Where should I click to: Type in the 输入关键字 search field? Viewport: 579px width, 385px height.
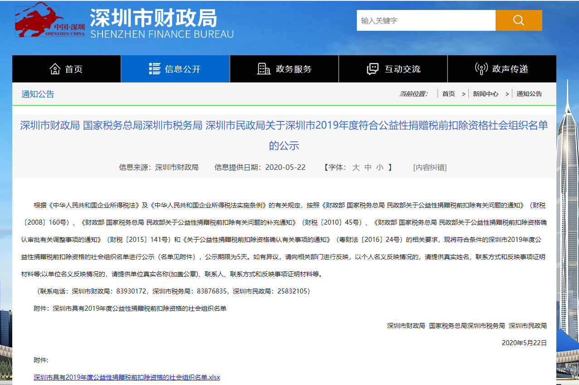[426, 20]
